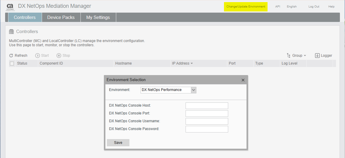Click Change/Update Environment link
Screen dimensions: 345x158
tap(246, 7)
